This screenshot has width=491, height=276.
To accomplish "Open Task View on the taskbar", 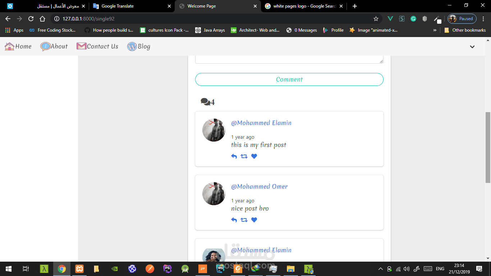I will (x=26, y=269).
